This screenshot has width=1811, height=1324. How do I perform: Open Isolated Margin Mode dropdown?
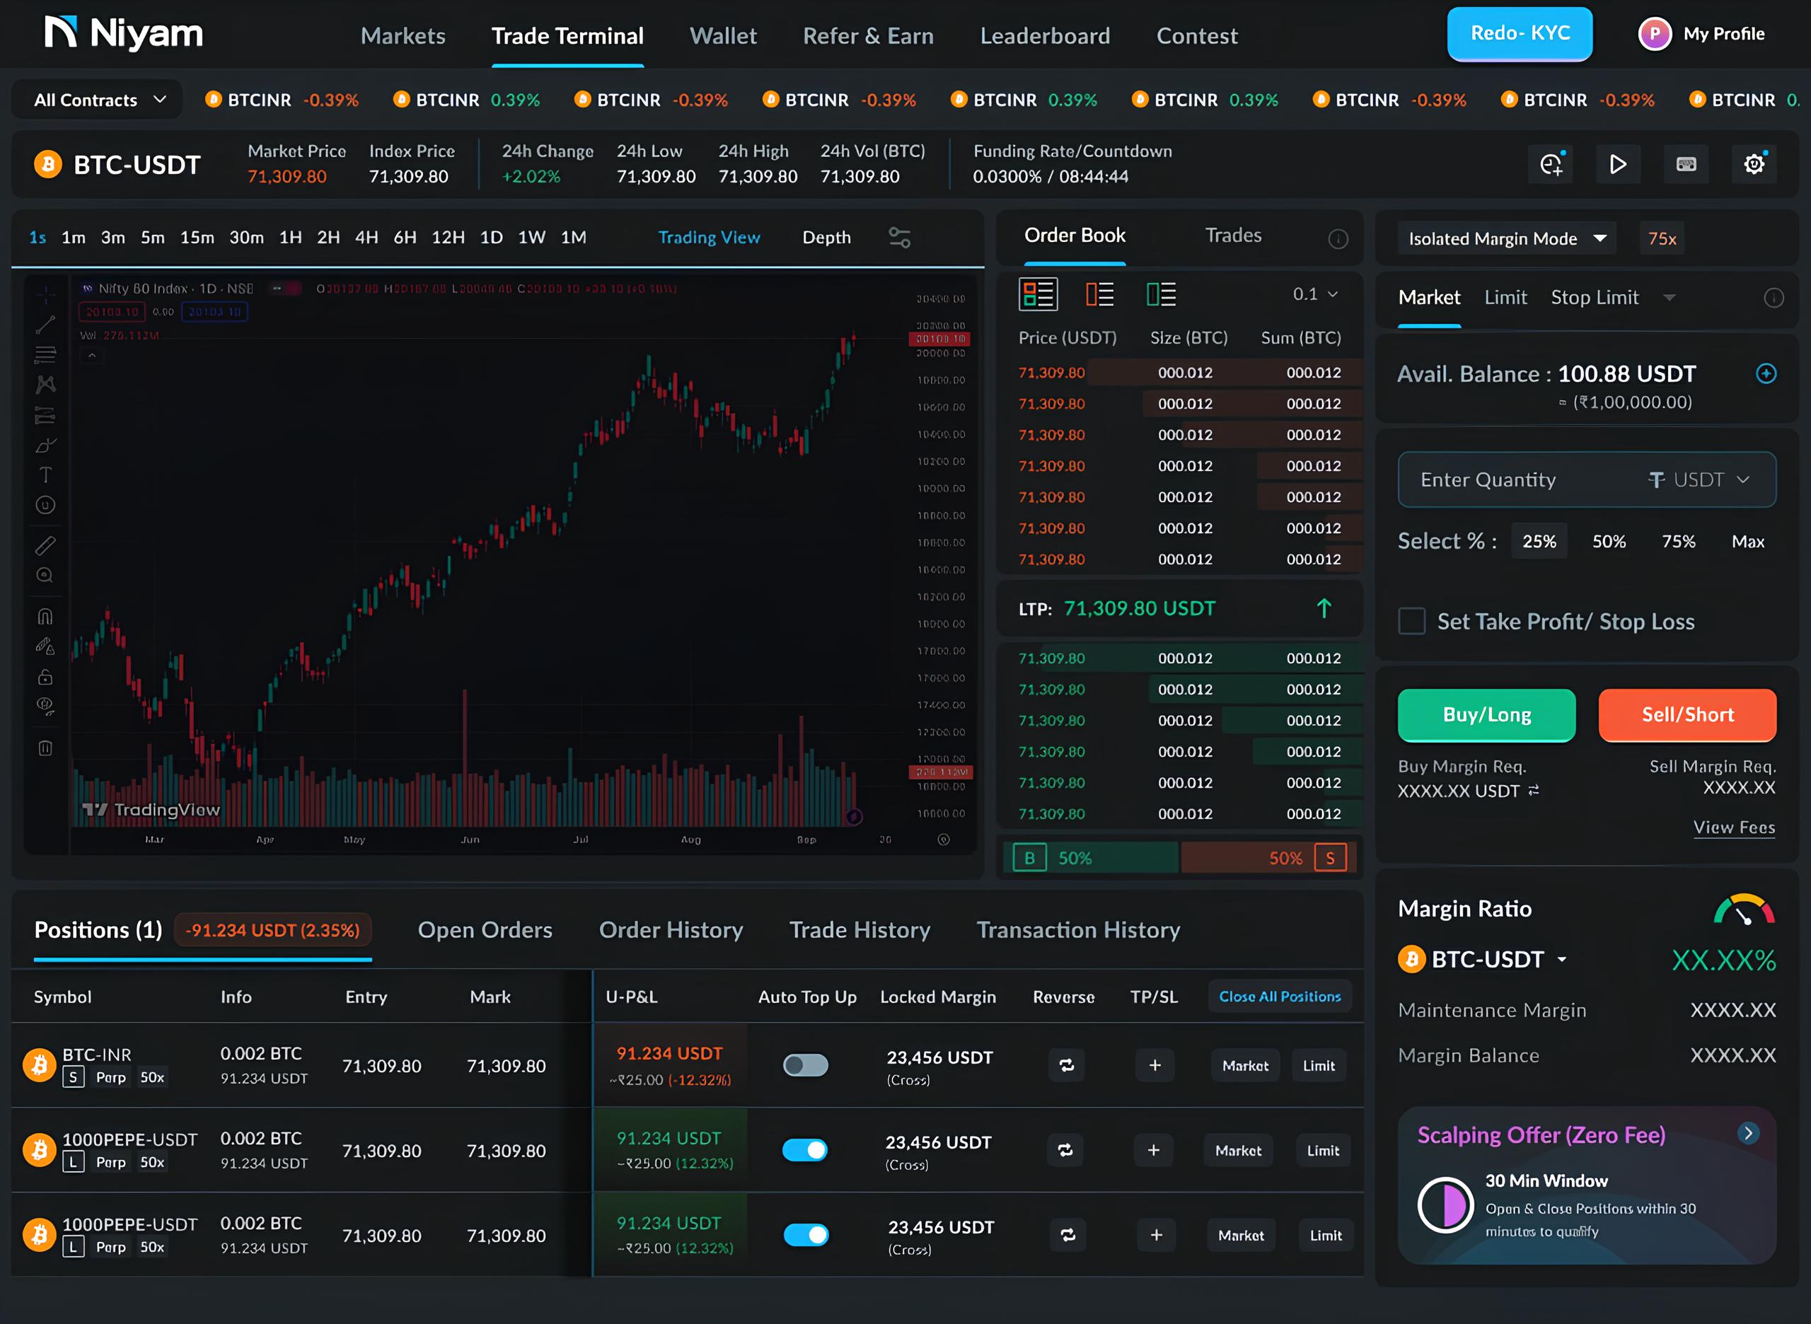point(1506,239)
